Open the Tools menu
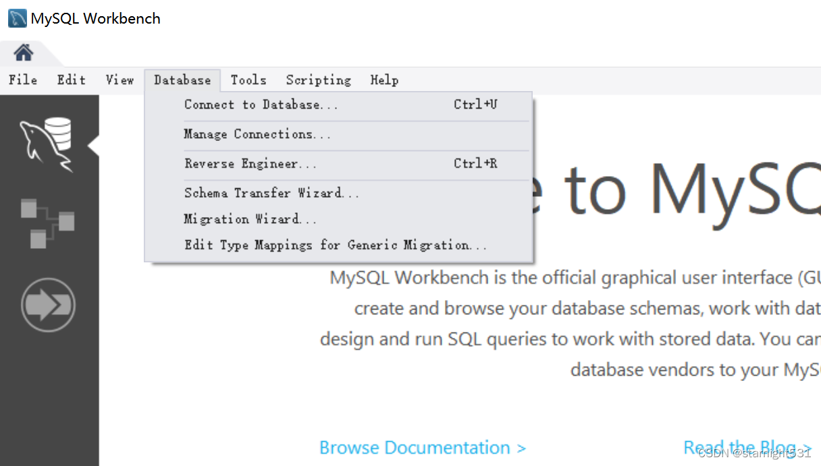The width and height of the screenshot is (821, 466). tap(248, 80)
